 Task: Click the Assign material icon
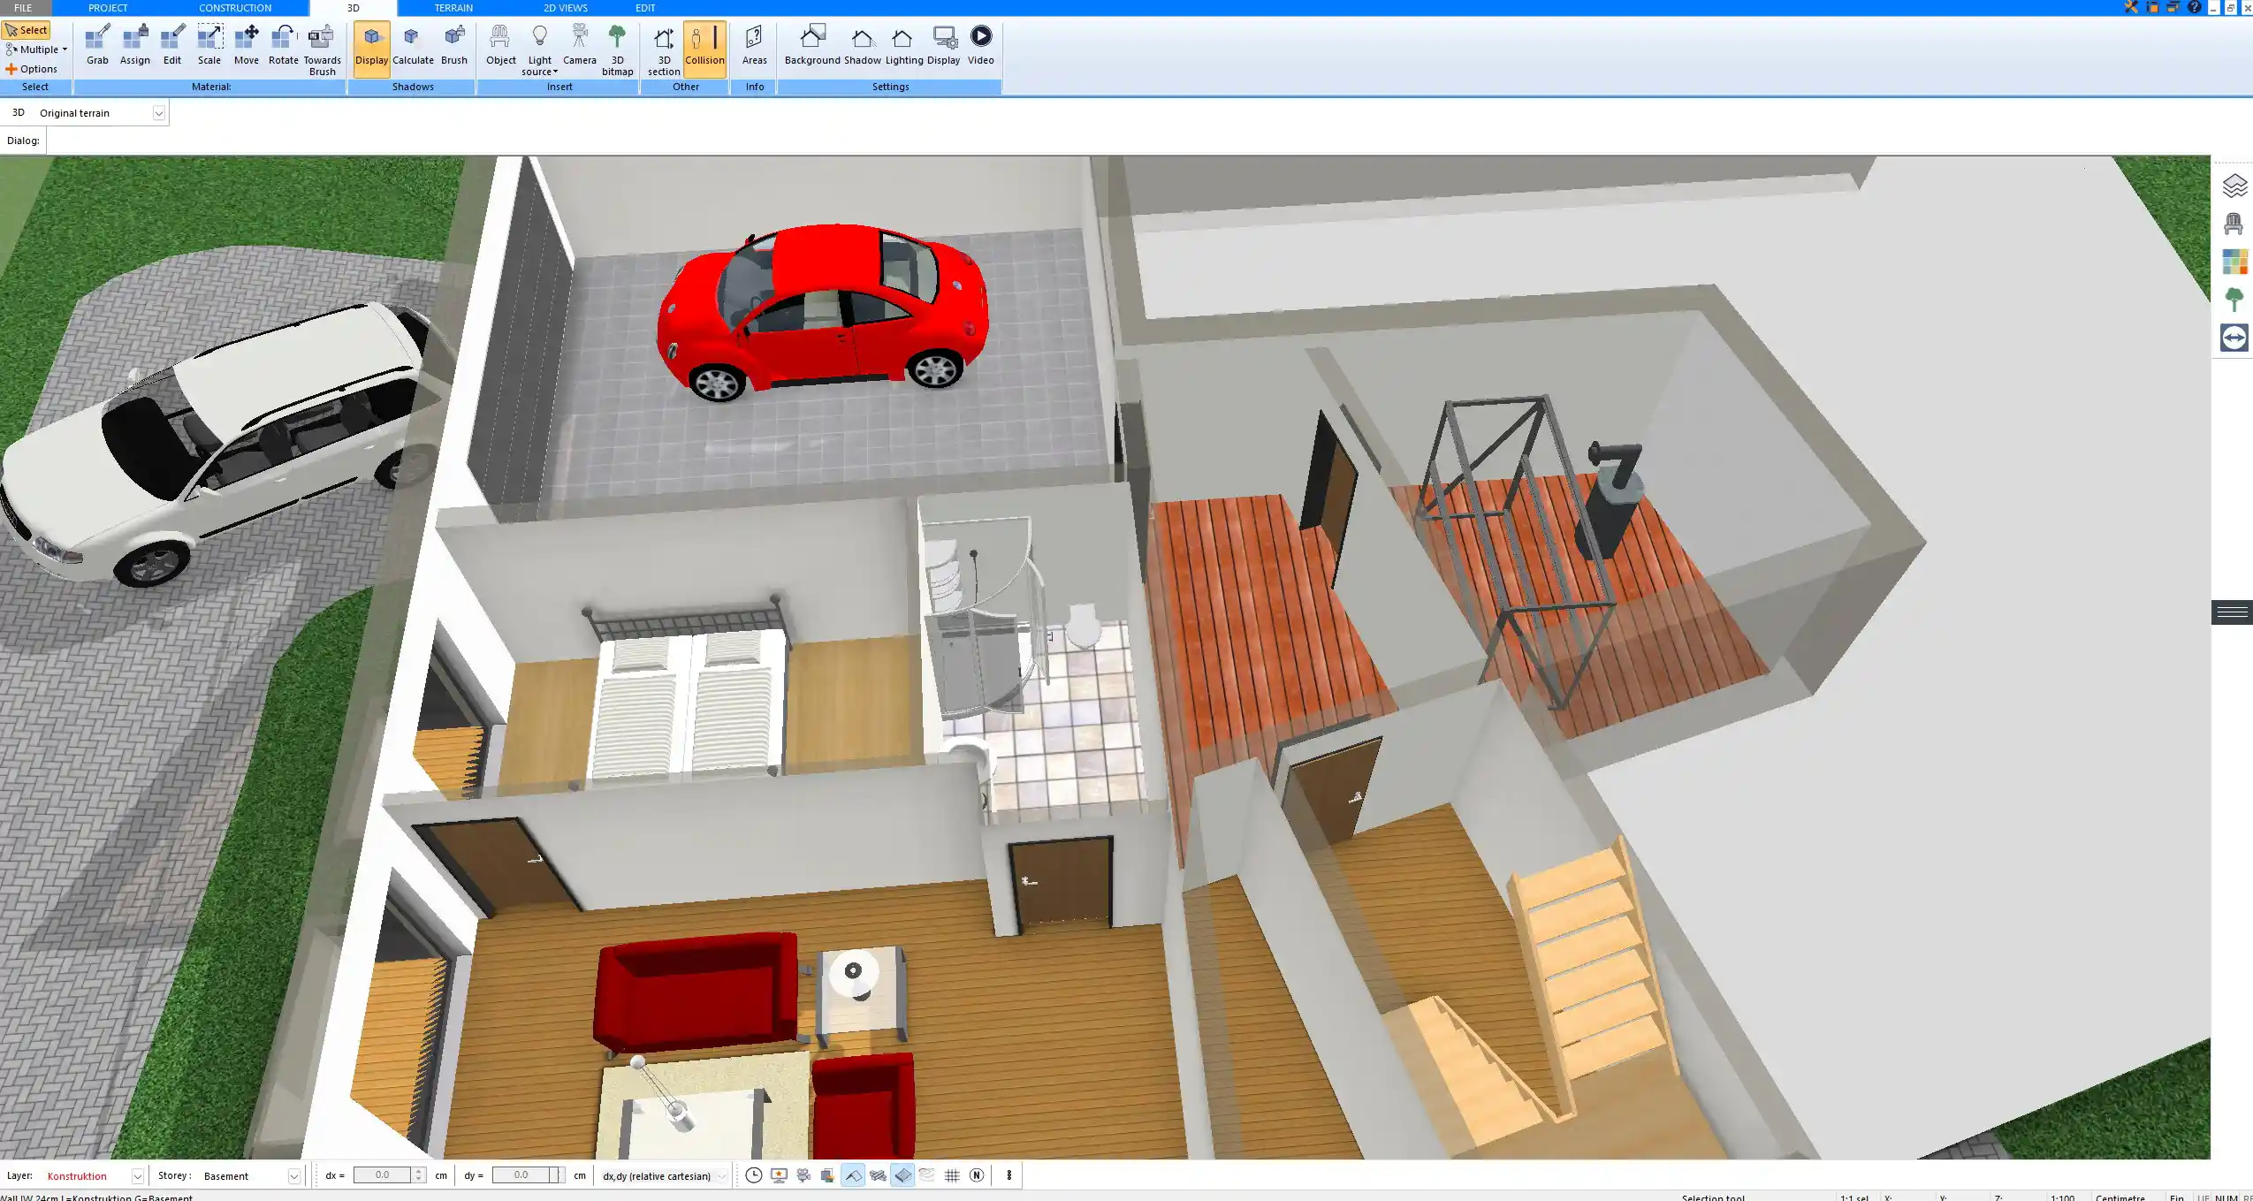coord(134,45)
